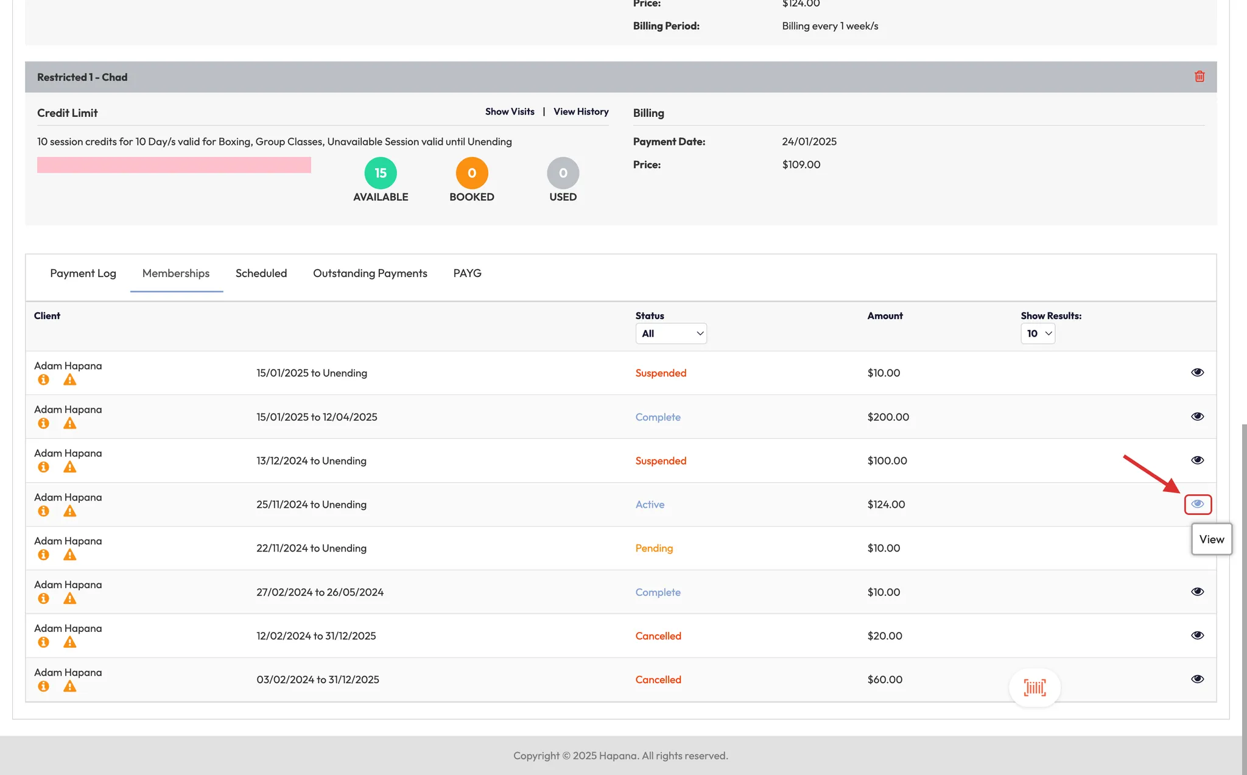
Task: Open the Status filter dropdown set to All
Action: 671,334
